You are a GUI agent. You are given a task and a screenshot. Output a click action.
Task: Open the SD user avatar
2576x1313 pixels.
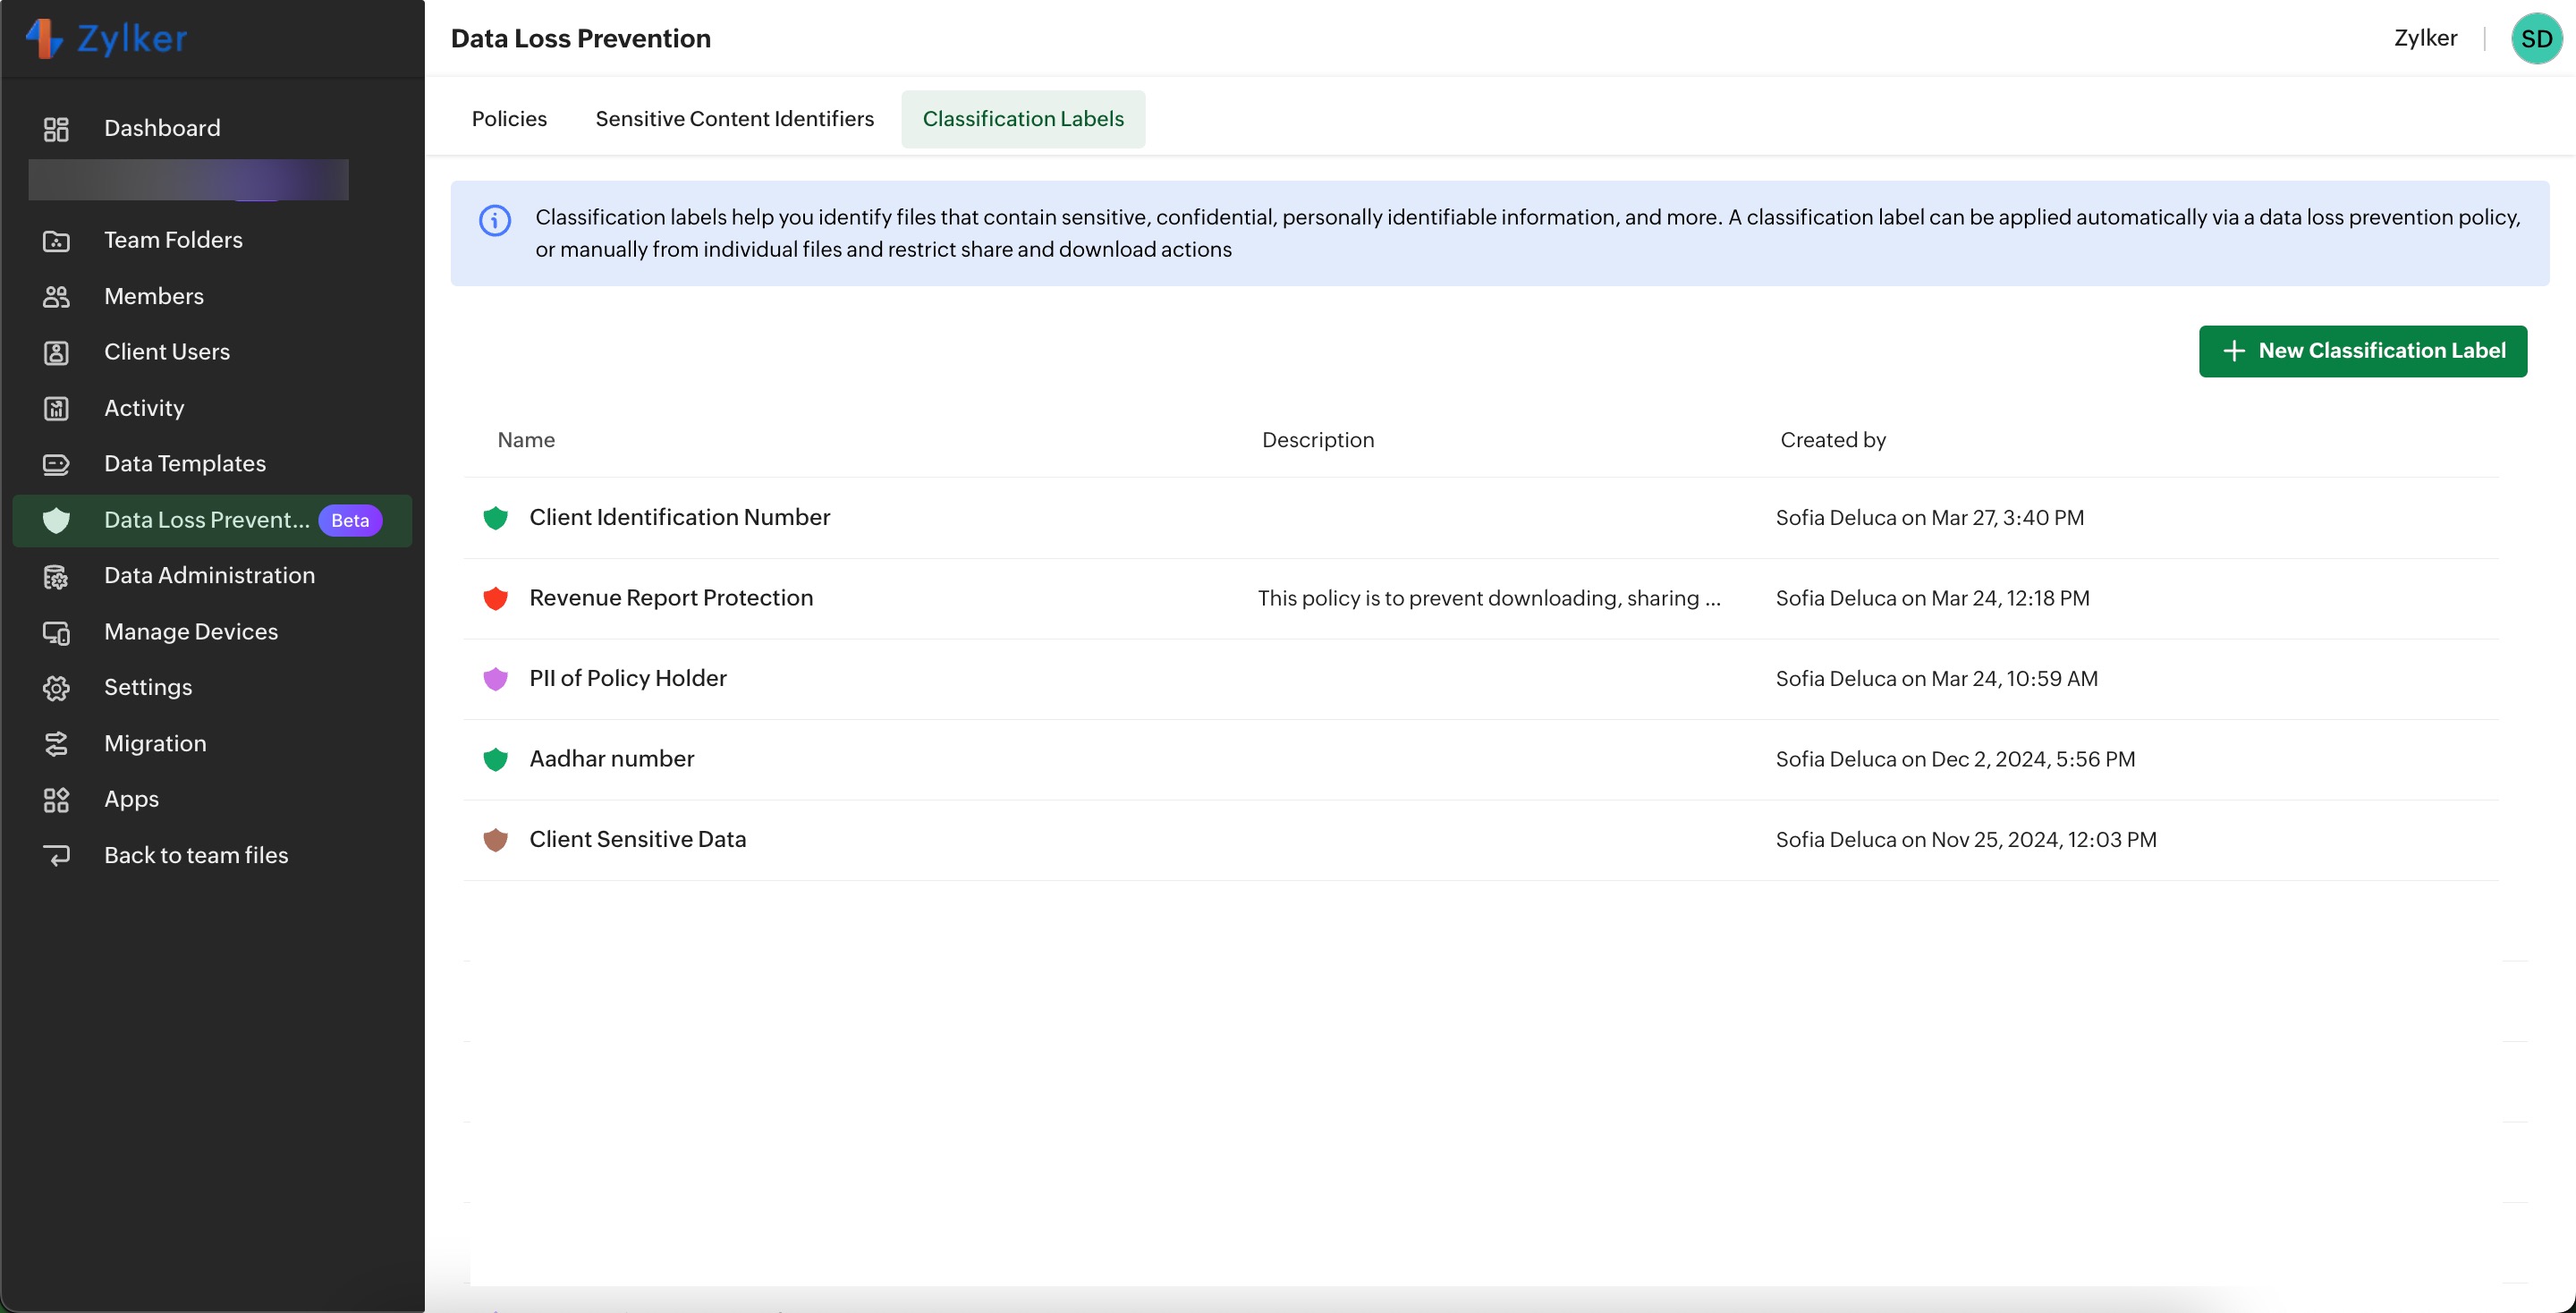point(2536,39)
